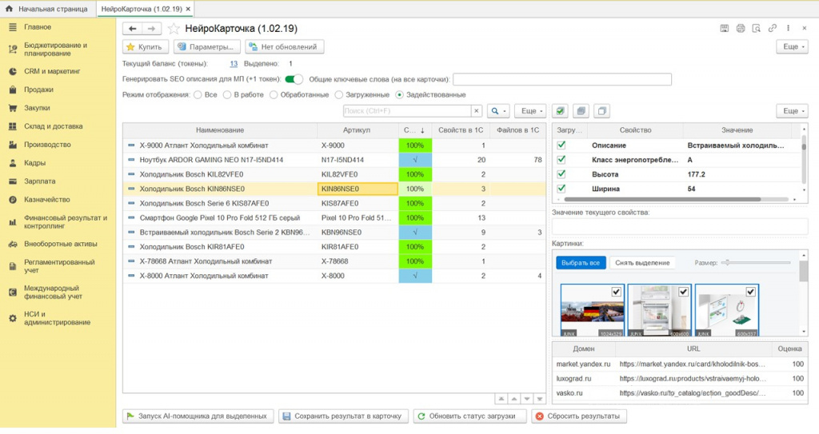Open Казначейство in the left menu
The height and width of the screenshot is (434, 819).
(x=46, y=200)
